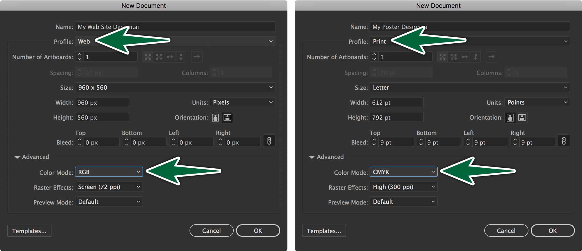The image size is (582, 251).
Task: Click Templates button in Web dialog
Action: pos(29,231)
